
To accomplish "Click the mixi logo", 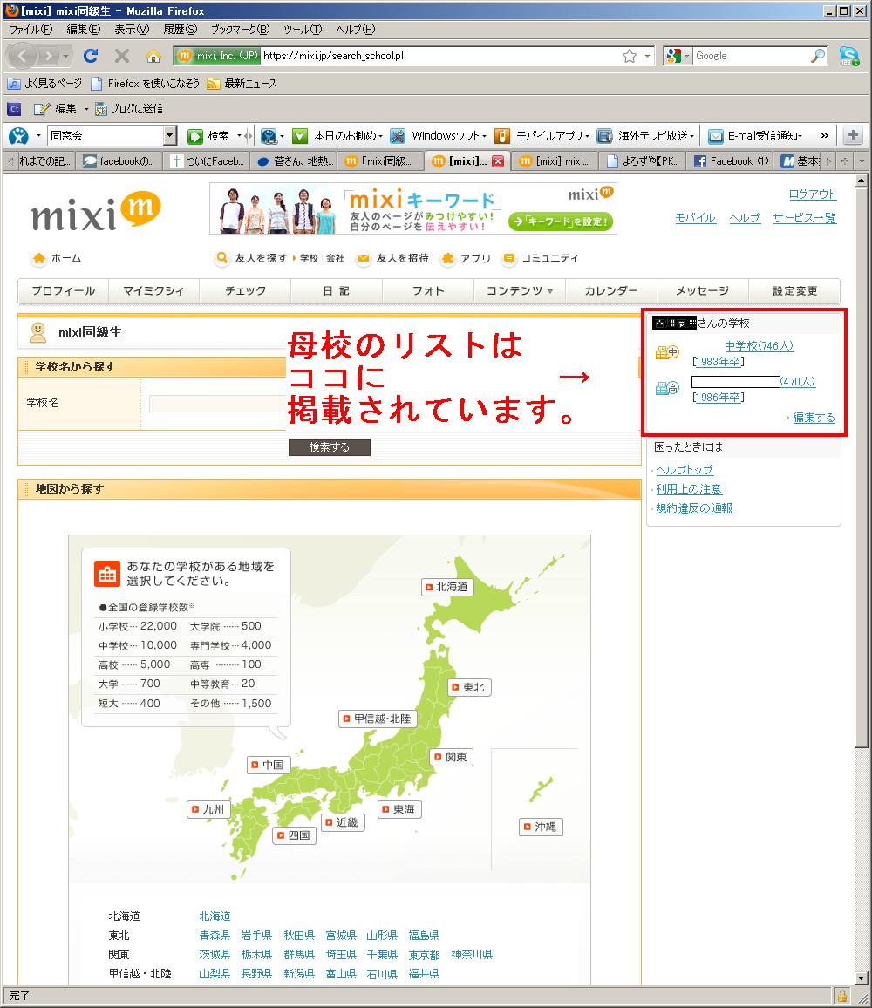I will [x=96, y=212].
